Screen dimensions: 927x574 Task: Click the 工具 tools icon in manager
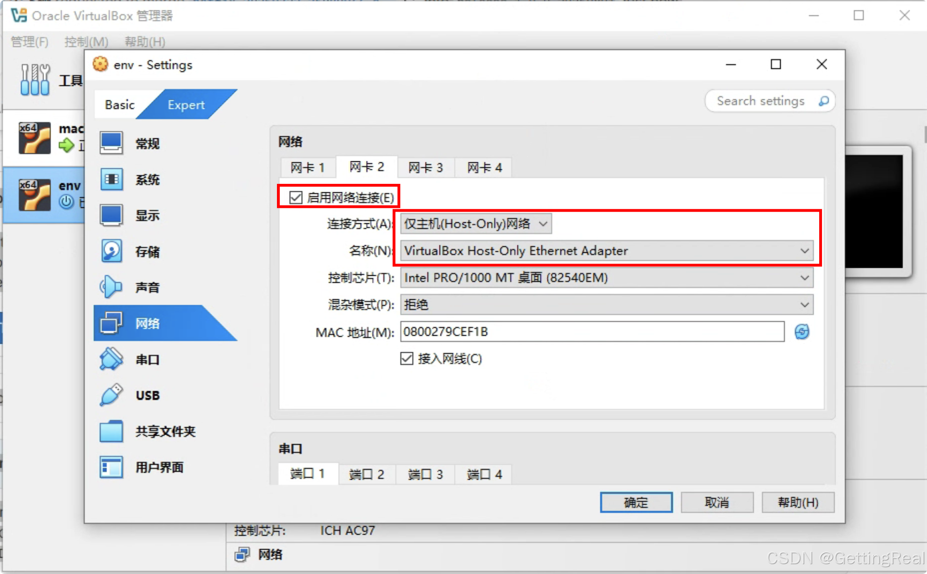pyautogui.click(x=35, y=80)
